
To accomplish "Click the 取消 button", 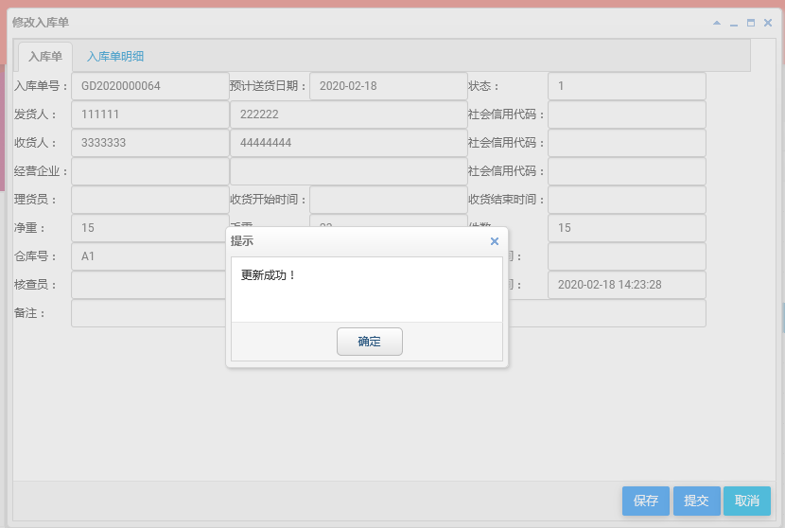I will point(747,501).
